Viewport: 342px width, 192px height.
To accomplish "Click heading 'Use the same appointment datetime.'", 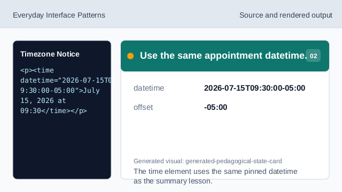I will click(223, 55).
